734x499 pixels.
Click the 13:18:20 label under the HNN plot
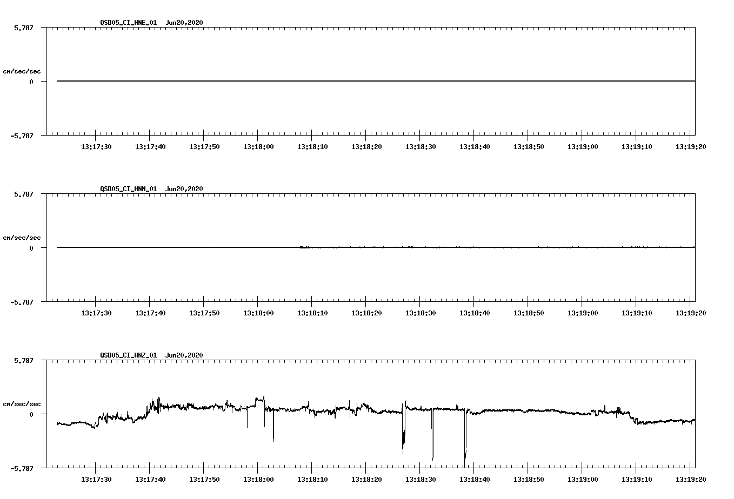[x=366, y=313]
